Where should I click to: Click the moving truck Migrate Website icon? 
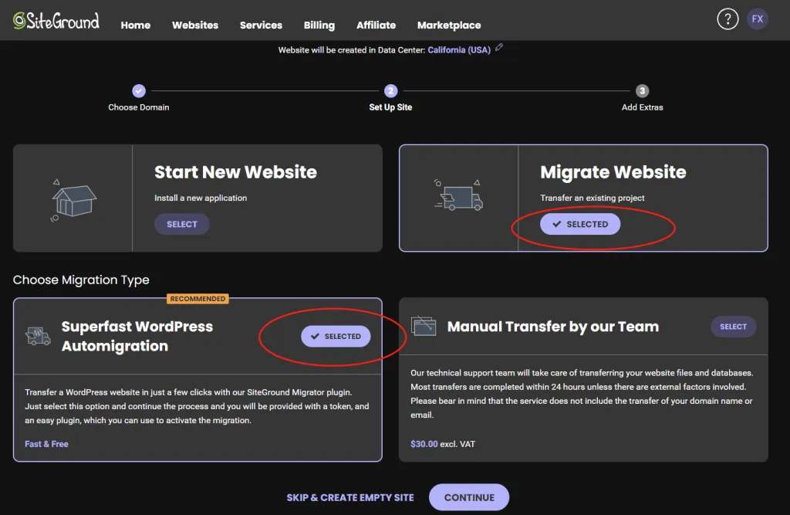(458, 197)
